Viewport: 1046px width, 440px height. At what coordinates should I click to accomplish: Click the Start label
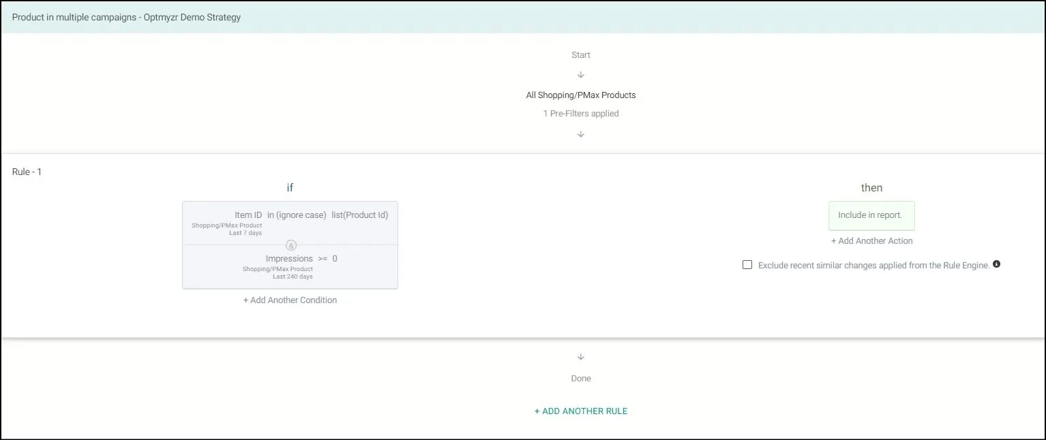581,54
